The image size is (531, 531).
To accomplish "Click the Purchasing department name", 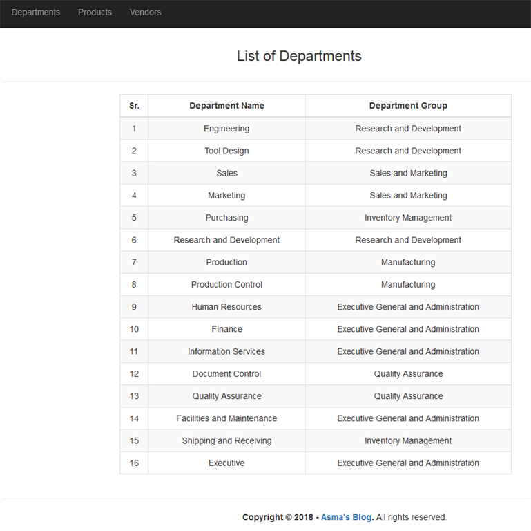I will tap(226, 218).
